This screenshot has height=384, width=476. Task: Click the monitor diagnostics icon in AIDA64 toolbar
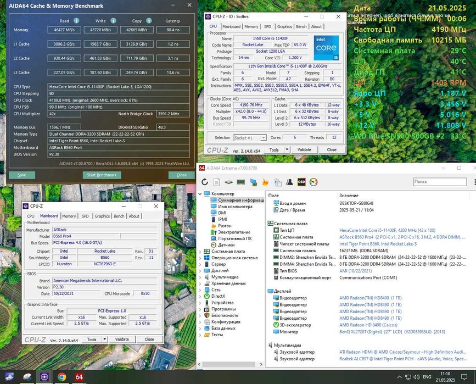pyautogui.click(x=253, y=182)
